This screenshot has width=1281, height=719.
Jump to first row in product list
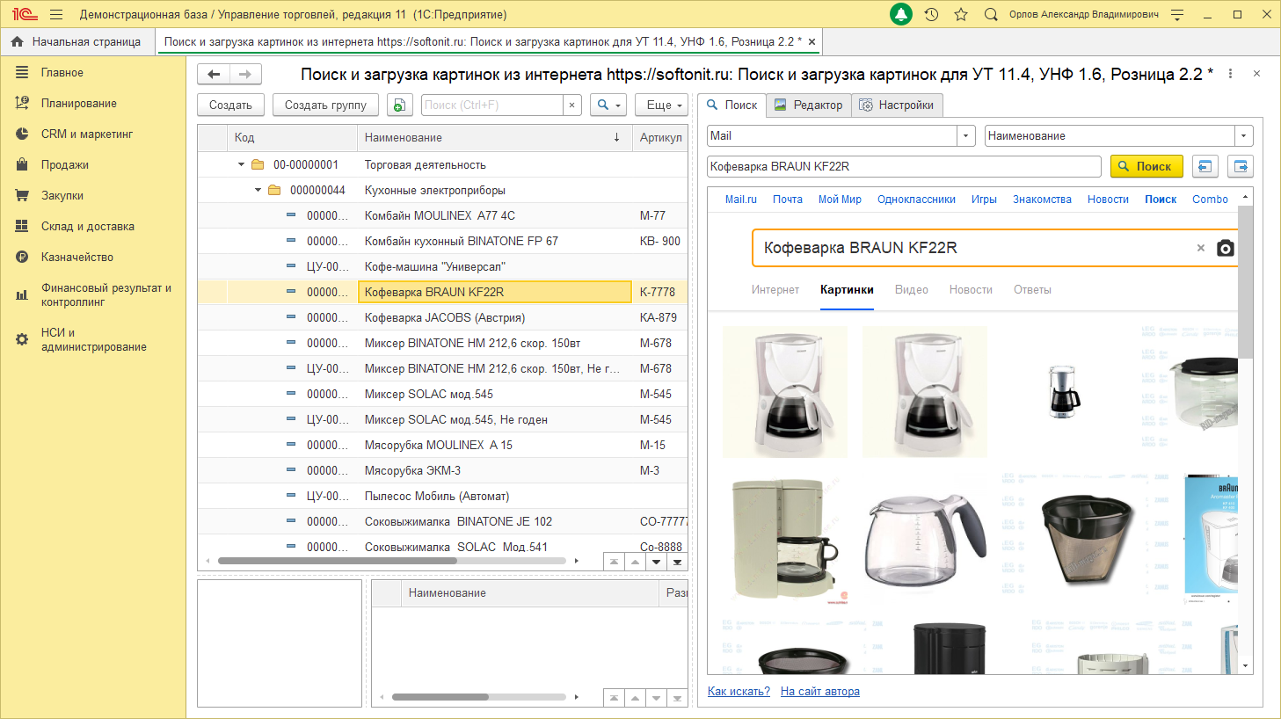(614, 562)
